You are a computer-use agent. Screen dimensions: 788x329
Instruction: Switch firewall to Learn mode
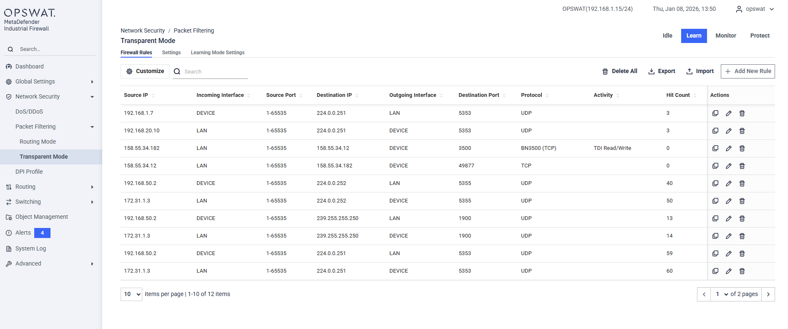(x=694, y=36)
